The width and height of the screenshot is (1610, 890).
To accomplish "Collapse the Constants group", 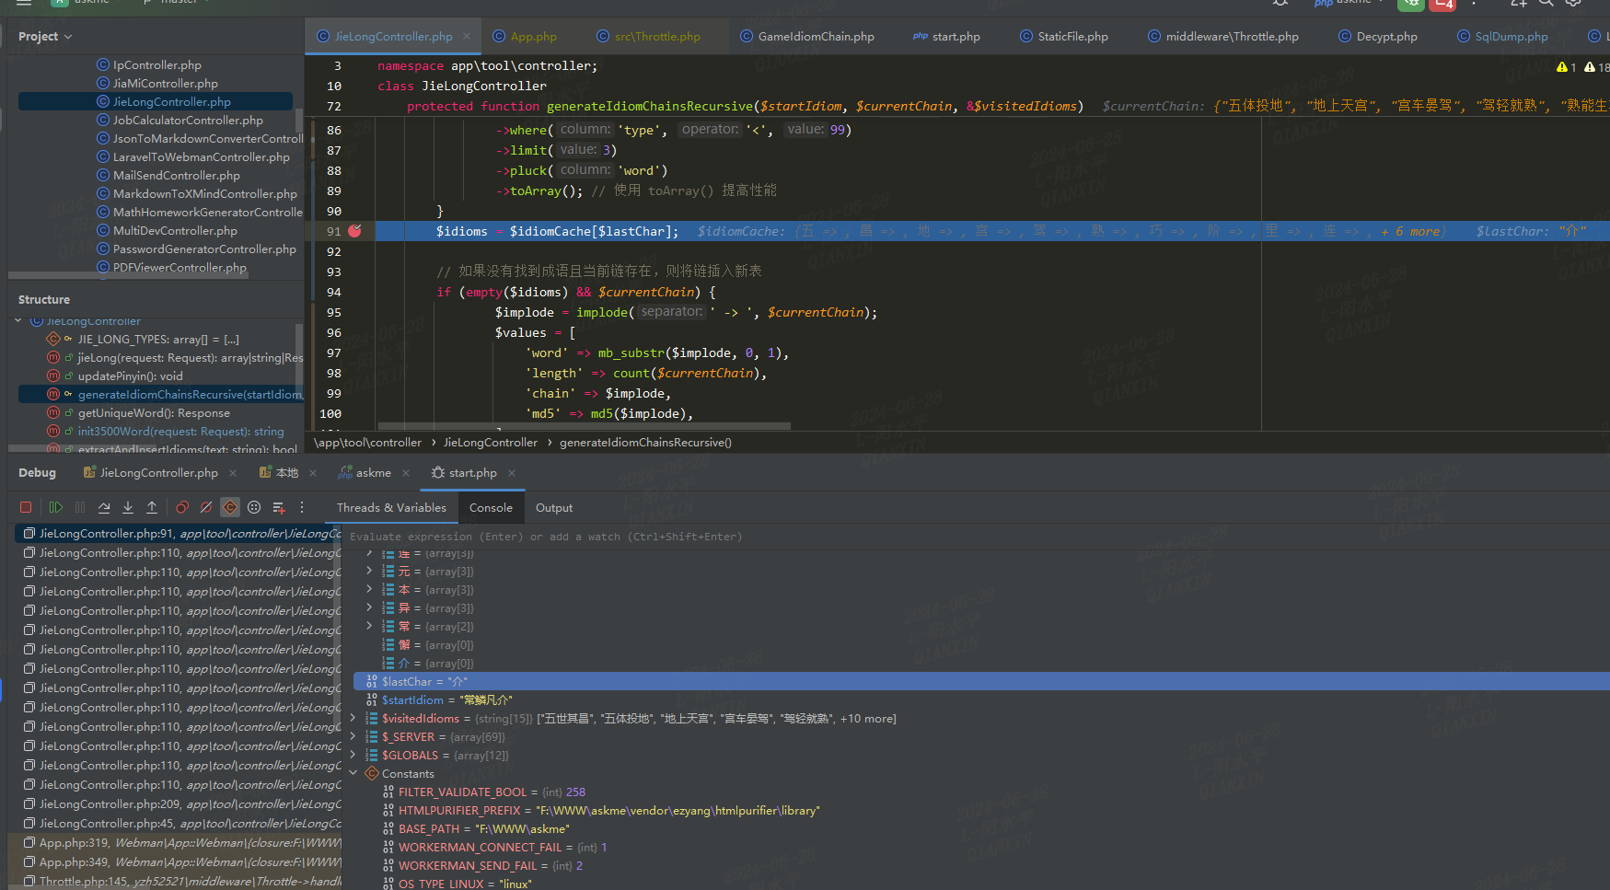I will (x=353, y=774).
